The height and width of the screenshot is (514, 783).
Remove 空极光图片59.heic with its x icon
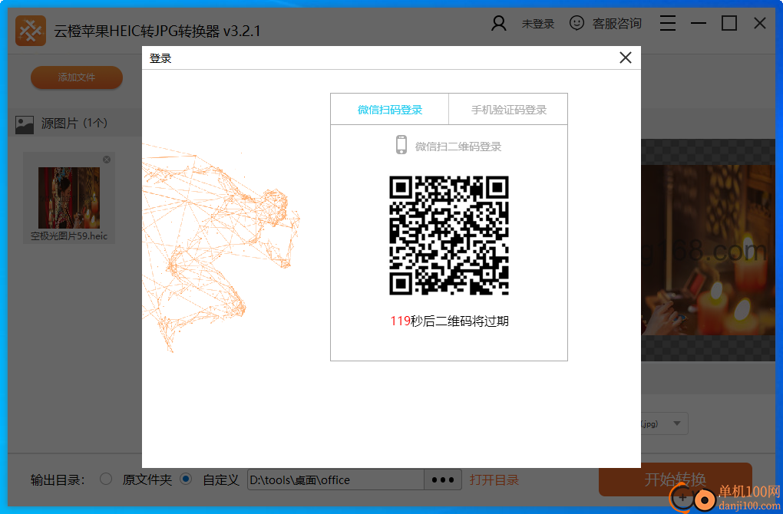107,160
